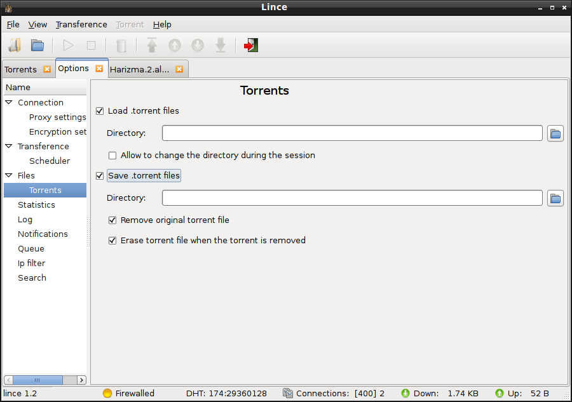Screen dimensions: 572x402
Task: Click the remove torrent trash icon
Action: coord(121,46)
